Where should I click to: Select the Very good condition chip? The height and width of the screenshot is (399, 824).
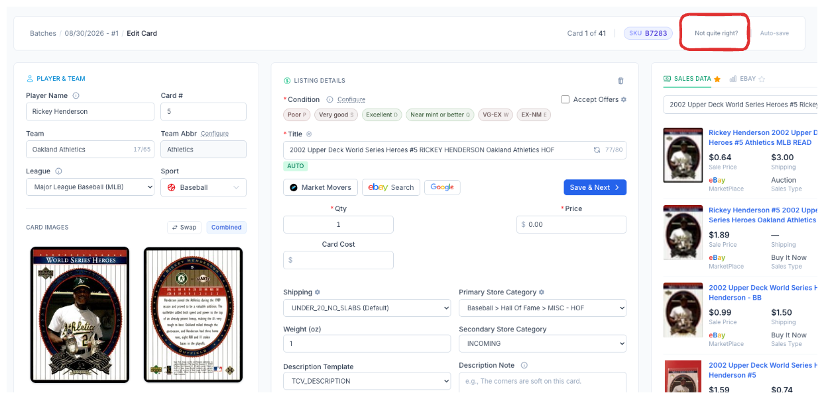click(x=336, y=114)
